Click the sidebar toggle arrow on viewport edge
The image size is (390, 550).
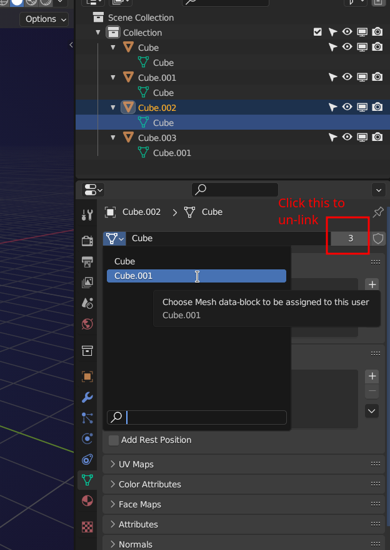click(x=71, y=44)
